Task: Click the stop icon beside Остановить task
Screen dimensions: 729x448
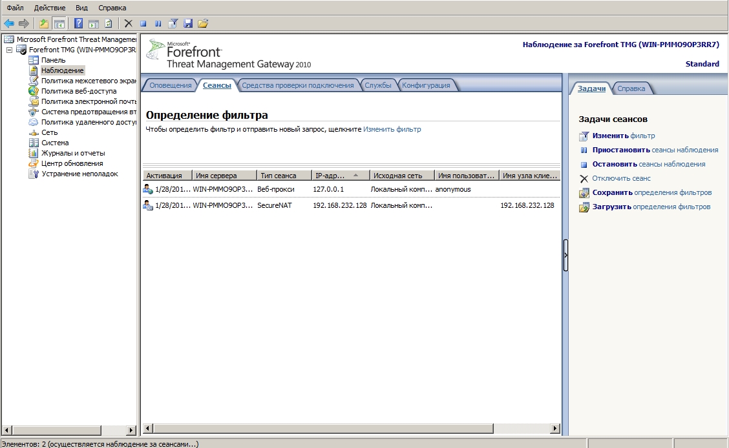Action: pyautogui.click(x=584, y=165)
